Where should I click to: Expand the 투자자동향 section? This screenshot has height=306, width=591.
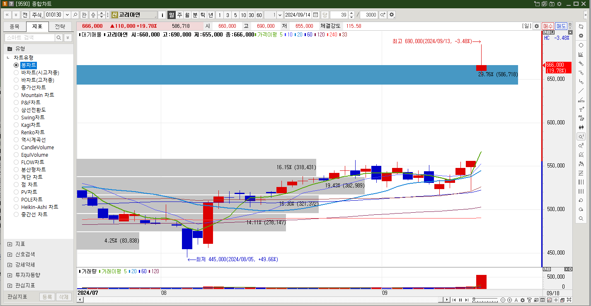[x=10, y=275]
